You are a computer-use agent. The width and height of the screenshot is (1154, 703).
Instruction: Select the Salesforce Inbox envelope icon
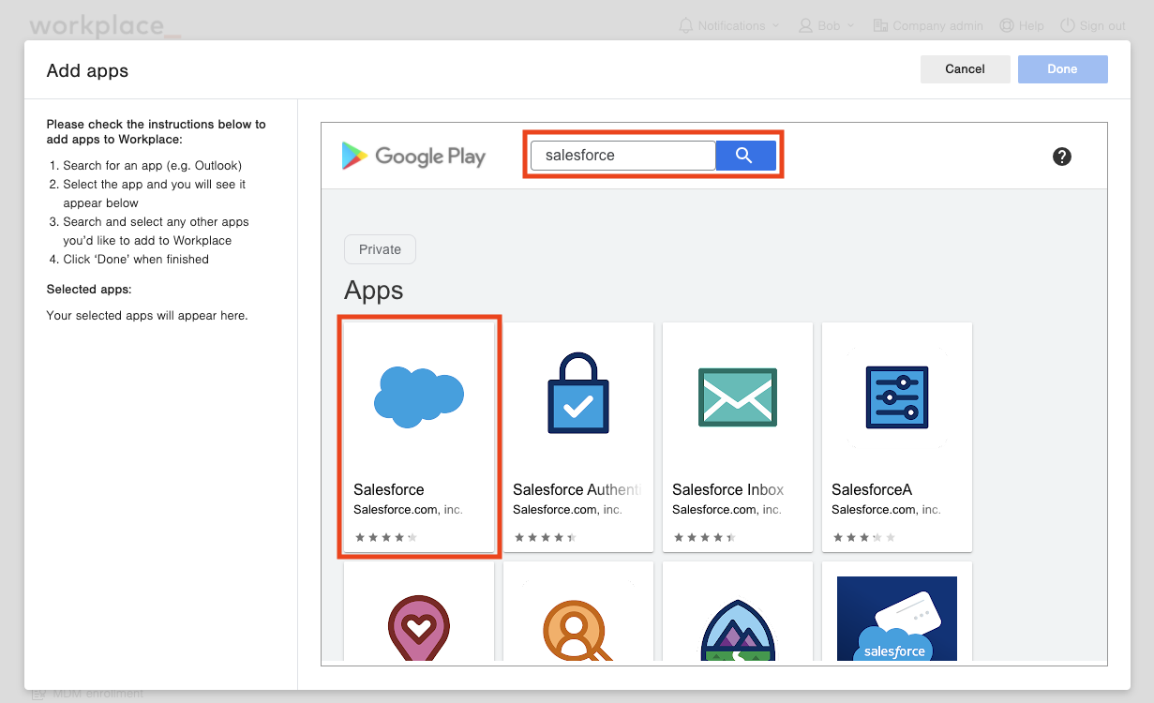(x=738, y=396)
